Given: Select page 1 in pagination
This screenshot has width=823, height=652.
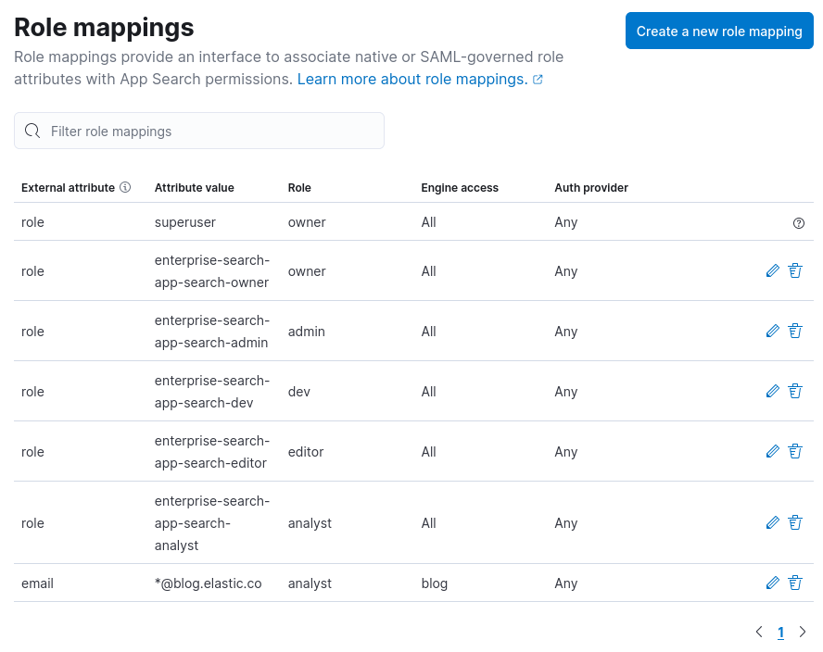Looking at the screenshot, I should click(x=780, y=632).
